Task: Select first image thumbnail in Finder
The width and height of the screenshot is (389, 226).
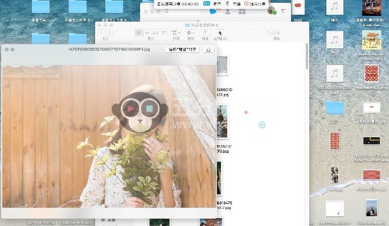Action: 222,65
